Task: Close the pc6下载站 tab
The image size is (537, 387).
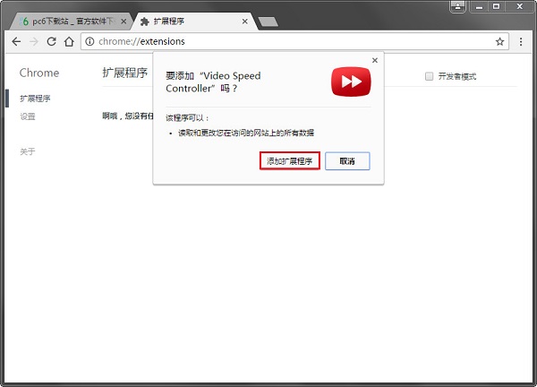Action: 124,21
